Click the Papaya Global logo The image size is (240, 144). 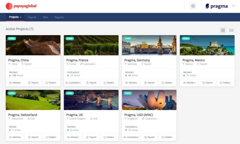tap(21, 6)
